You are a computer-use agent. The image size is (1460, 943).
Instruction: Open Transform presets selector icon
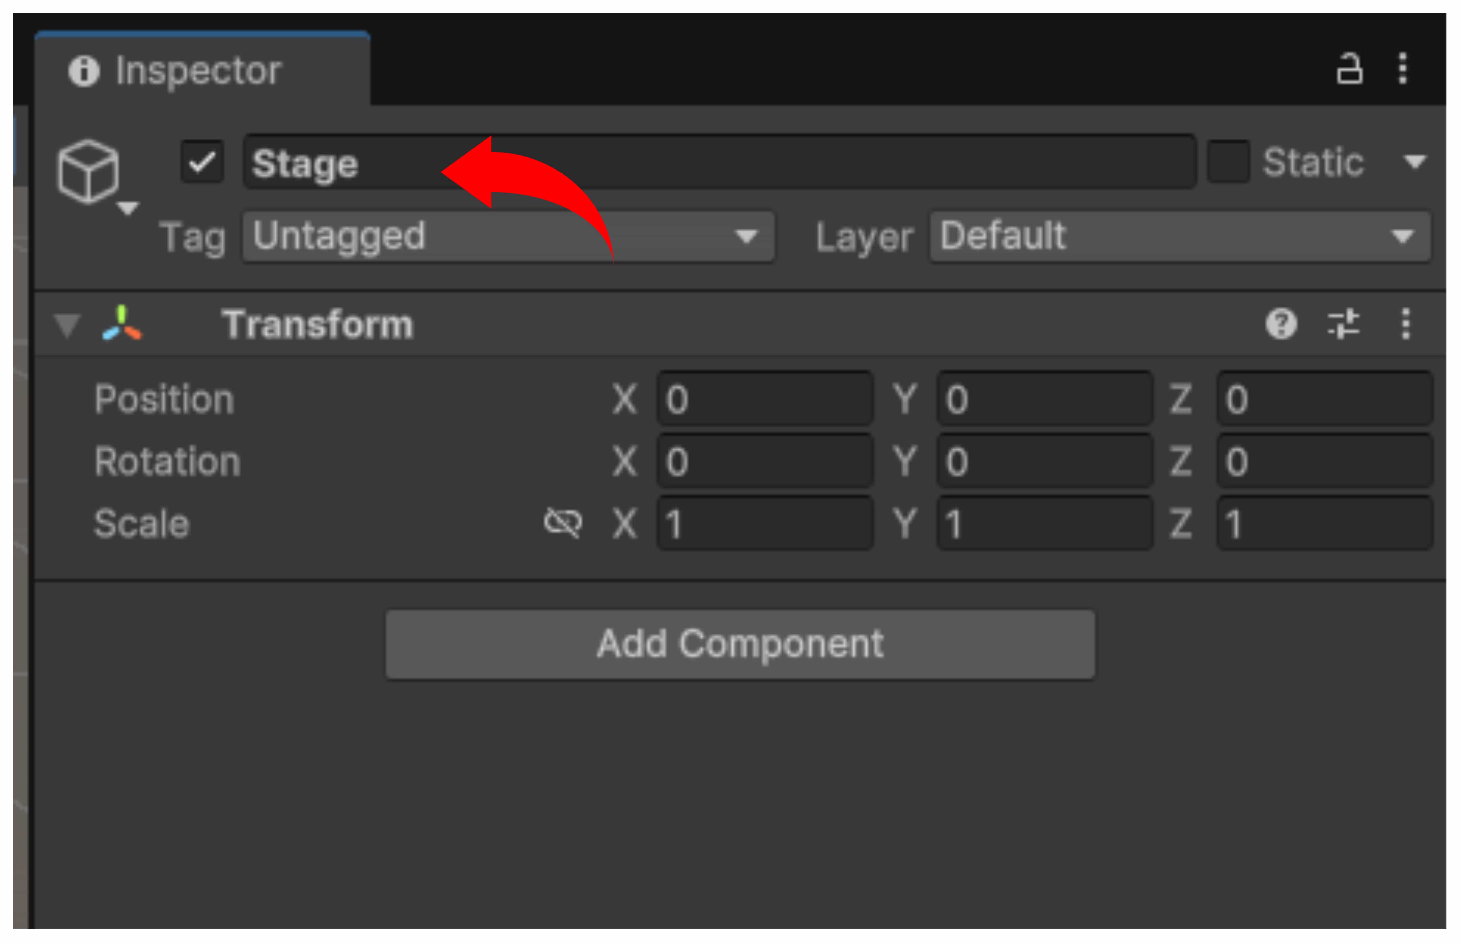[x=1343, y=323]
